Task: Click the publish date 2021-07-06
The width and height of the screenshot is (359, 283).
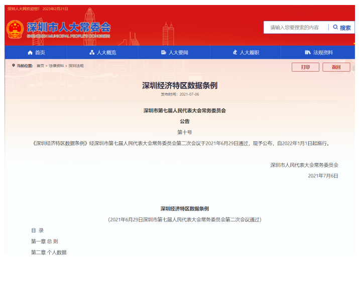Action: coord(189,94)
